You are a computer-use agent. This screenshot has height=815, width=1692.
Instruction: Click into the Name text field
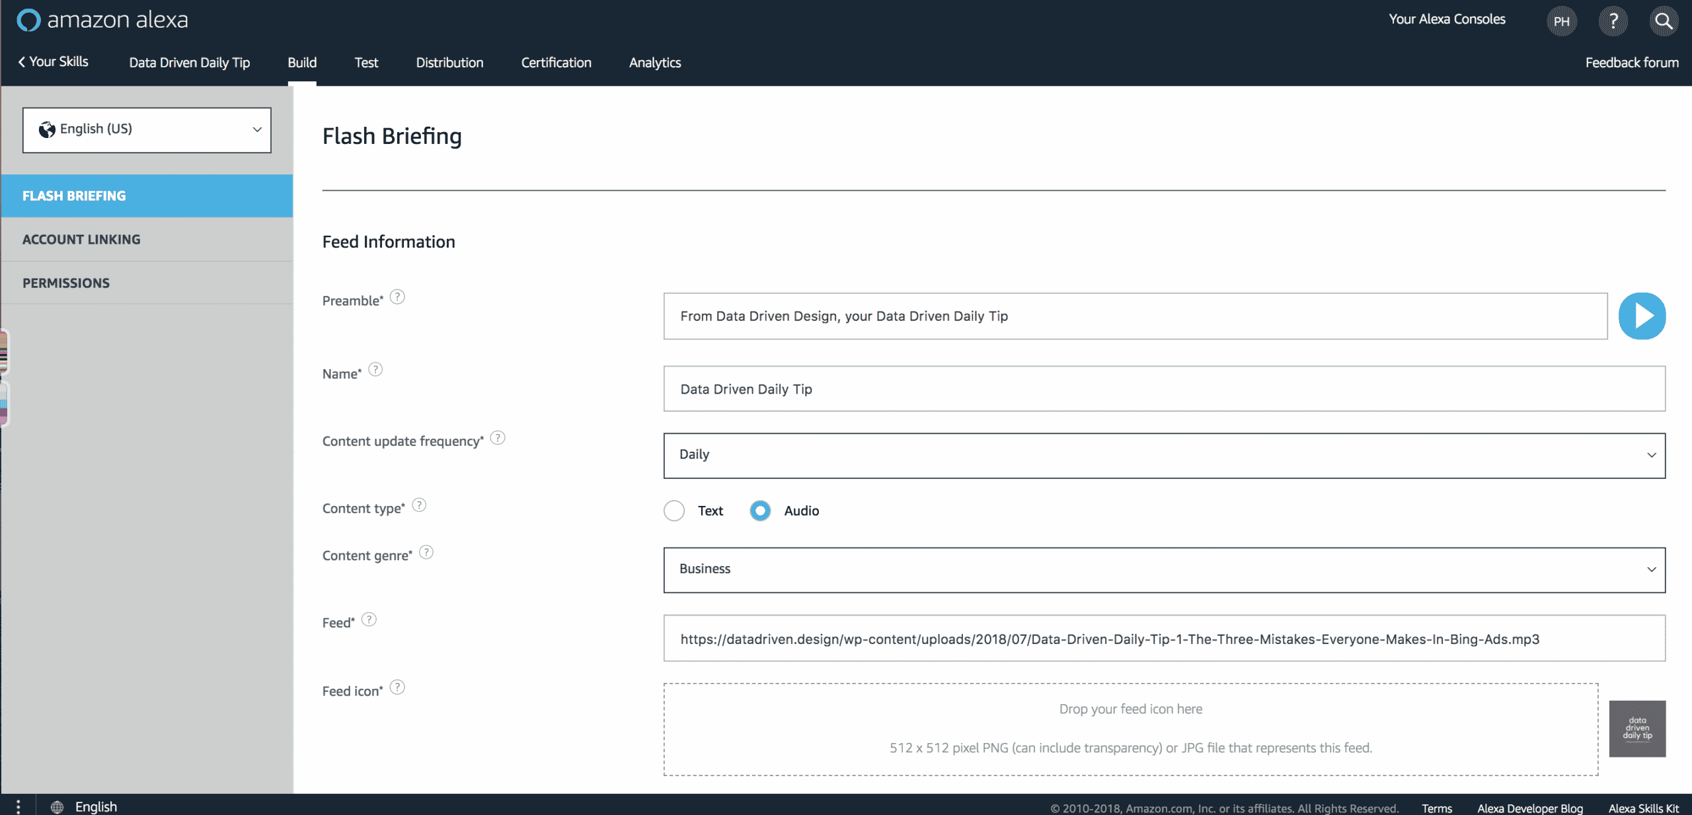click(1164, 389)
